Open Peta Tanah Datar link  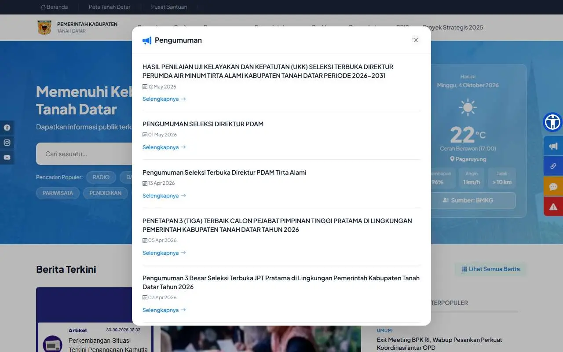pos(110,7)
